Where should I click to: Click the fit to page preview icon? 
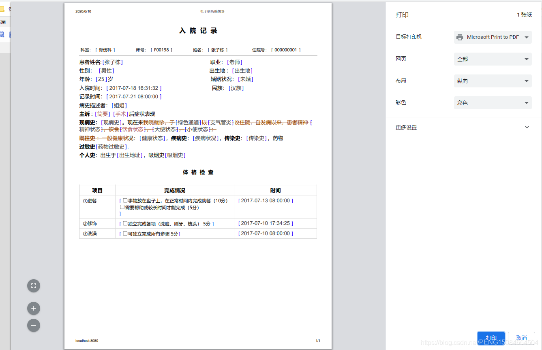[34, 286]
